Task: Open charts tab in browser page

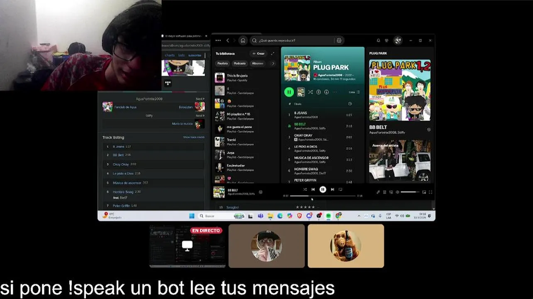Action: click(170, 55)
